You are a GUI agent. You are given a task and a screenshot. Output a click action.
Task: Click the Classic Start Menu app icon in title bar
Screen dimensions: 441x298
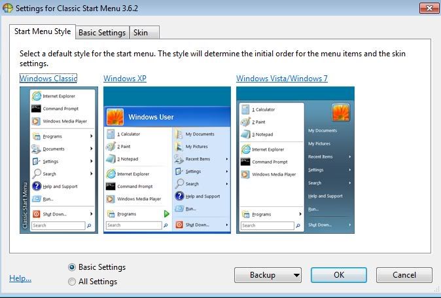coord(8,8)
